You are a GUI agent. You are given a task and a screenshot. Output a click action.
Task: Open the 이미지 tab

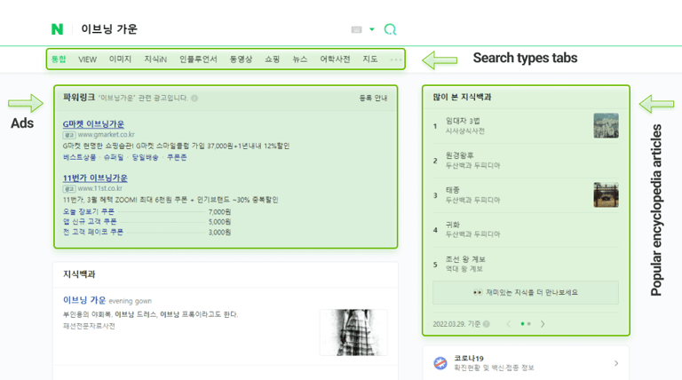point(120,59)
